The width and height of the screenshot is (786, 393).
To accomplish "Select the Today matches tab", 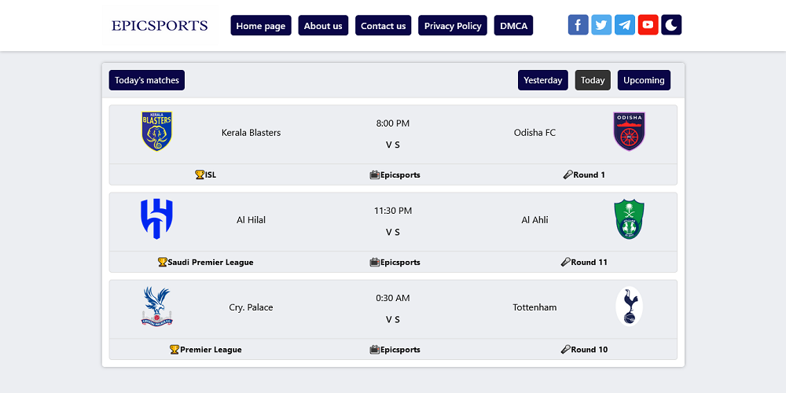I will click(593, 80).
